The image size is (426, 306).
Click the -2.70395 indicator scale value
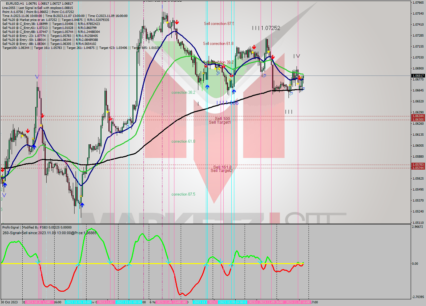pos(418,297)
